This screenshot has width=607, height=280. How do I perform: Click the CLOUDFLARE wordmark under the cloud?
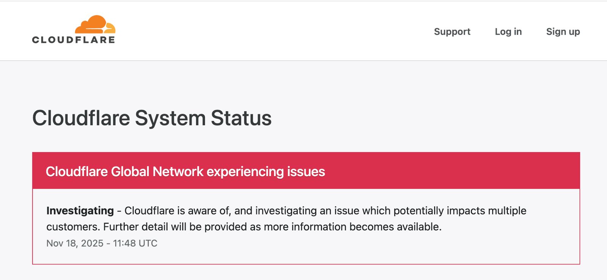click(x=73, y=40)
